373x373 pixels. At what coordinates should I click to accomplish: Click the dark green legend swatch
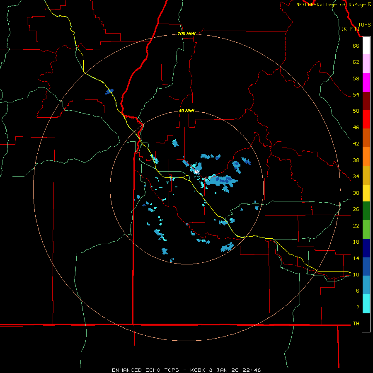(366, 211)
